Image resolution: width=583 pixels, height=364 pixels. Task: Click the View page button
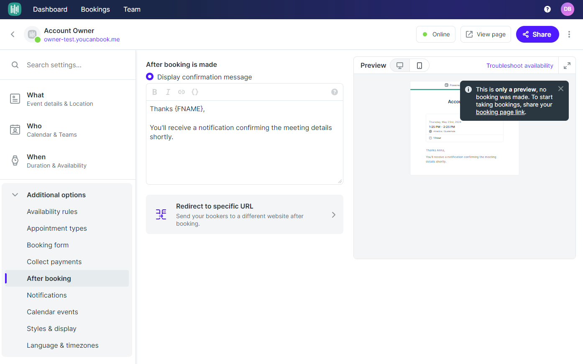tap(486, 34)
